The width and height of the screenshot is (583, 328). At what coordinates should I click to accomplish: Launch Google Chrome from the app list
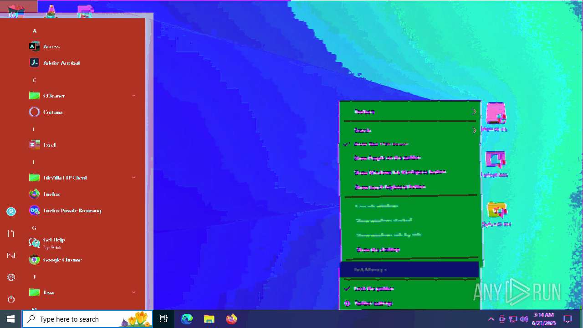point(82,260)
